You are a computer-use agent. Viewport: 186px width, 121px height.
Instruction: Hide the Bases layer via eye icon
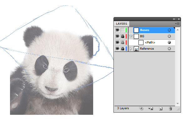click(x=118, y=30)
